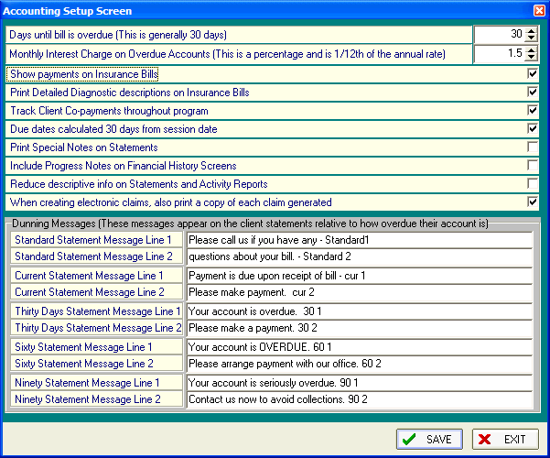Click the EXIT button with red X

(504, 439)
